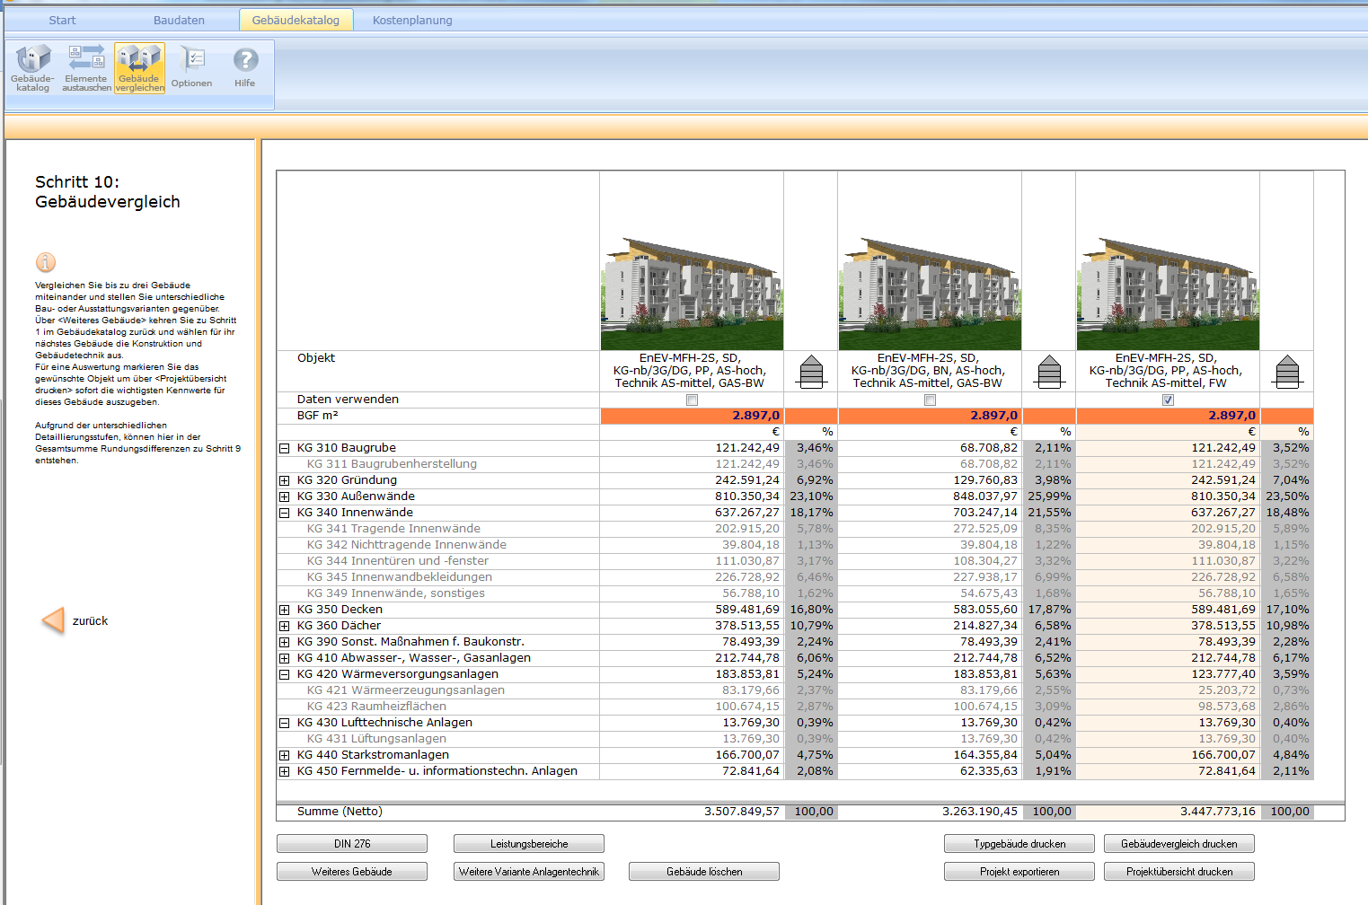Enable Daten verwenden for first building
Screen dimensions: 1368x905
692,400
